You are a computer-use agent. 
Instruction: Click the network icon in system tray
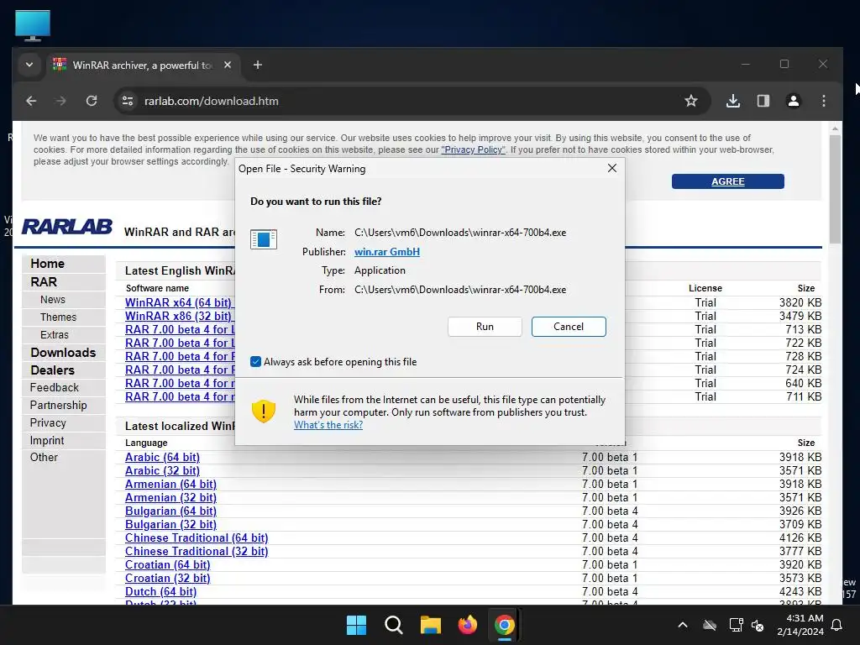tap(735, 625)
